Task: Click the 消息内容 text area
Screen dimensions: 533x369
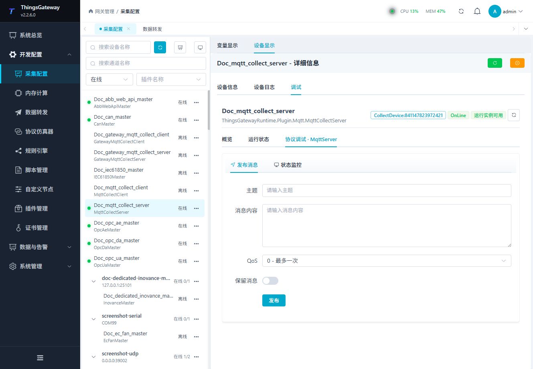Action: click(x=387, y=226)
